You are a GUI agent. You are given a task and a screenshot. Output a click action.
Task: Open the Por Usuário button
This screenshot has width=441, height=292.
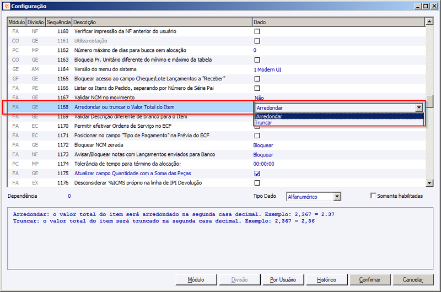tap(283, 280)
